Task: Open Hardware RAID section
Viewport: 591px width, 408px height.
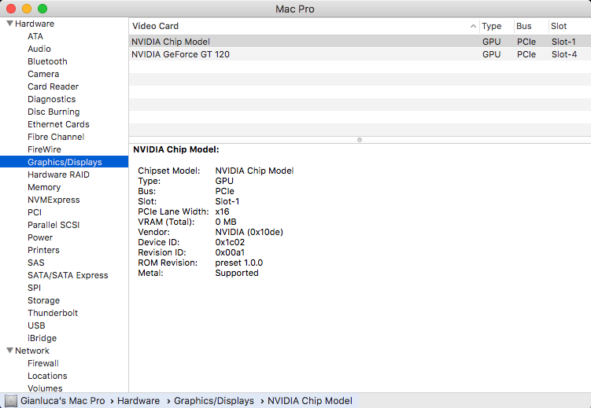Action: point(58,175)
